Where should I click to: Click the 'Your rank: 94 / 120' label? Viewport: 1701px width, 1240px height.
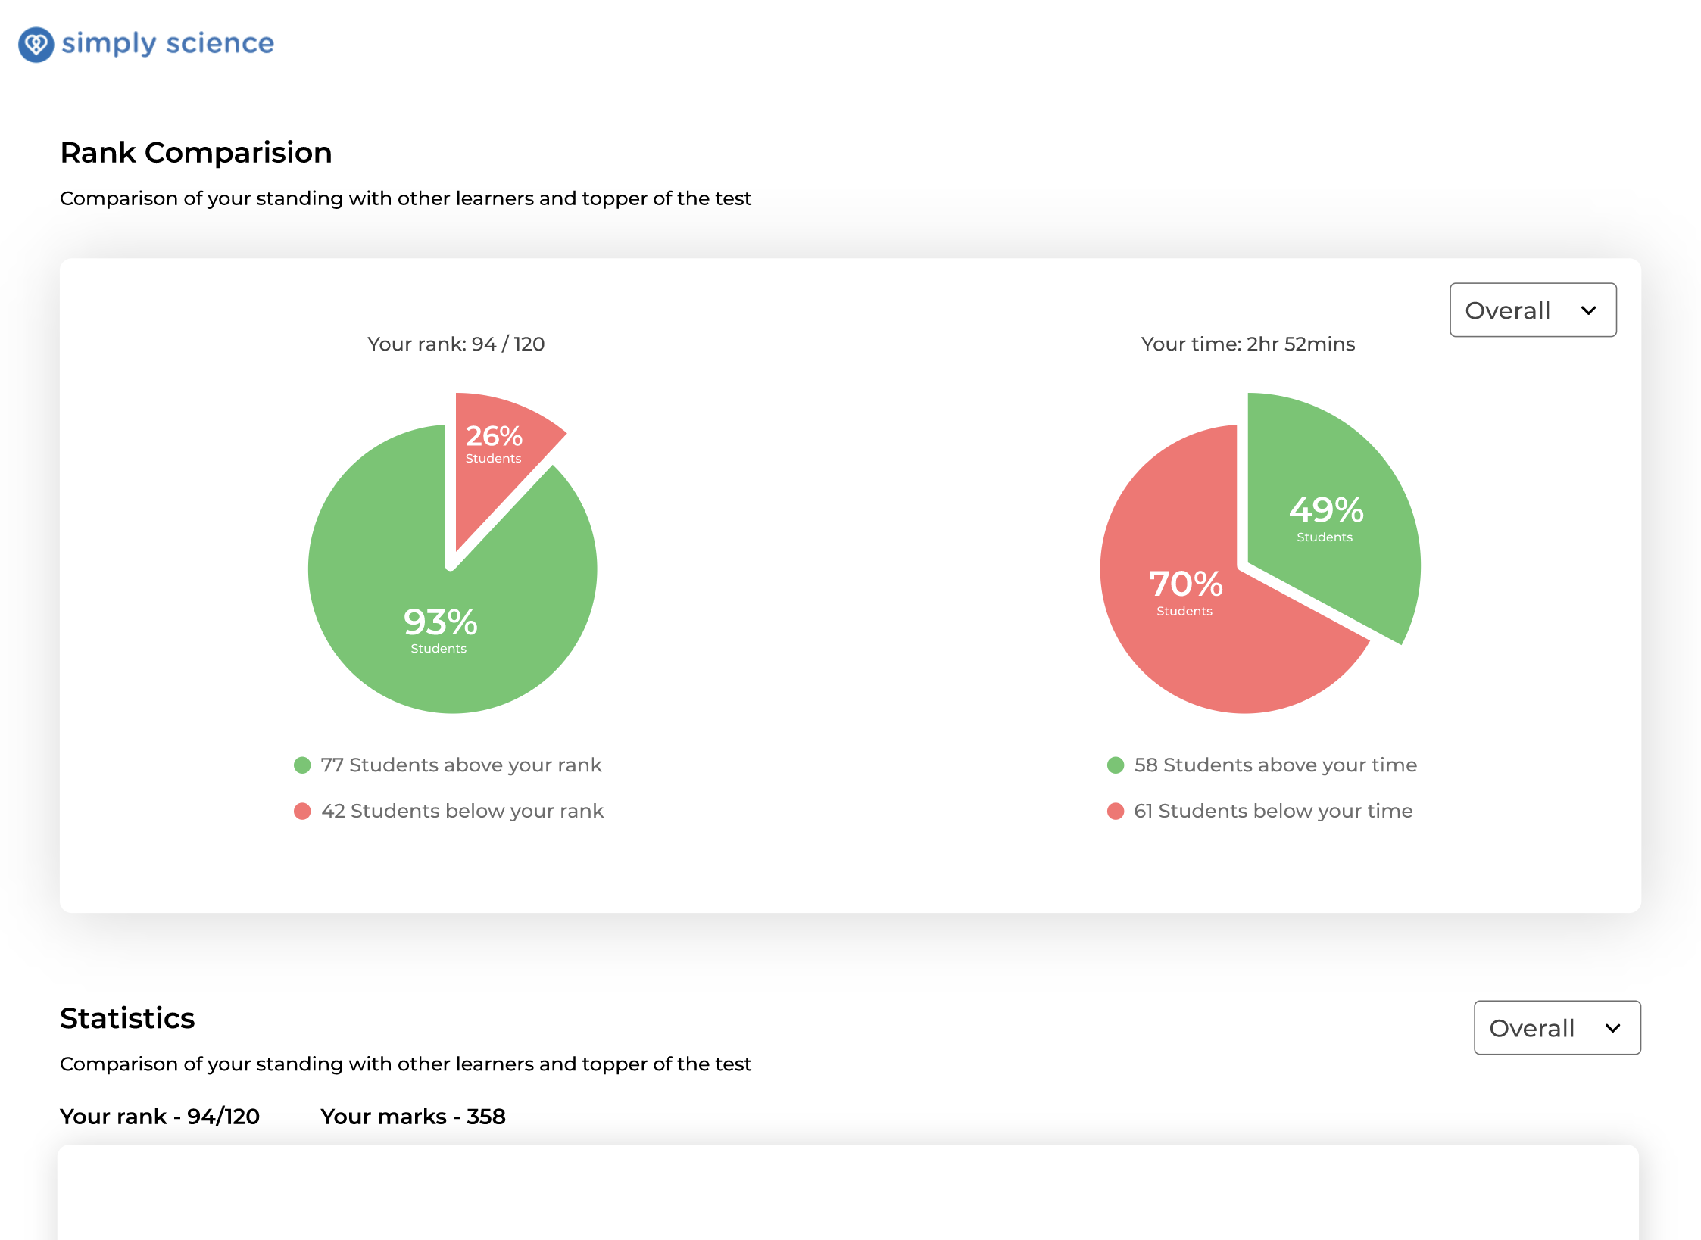point(456,344)
